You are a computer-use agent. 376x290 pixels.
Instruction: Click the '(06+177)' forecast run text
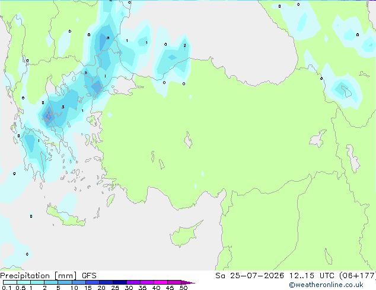coord(358,276)
